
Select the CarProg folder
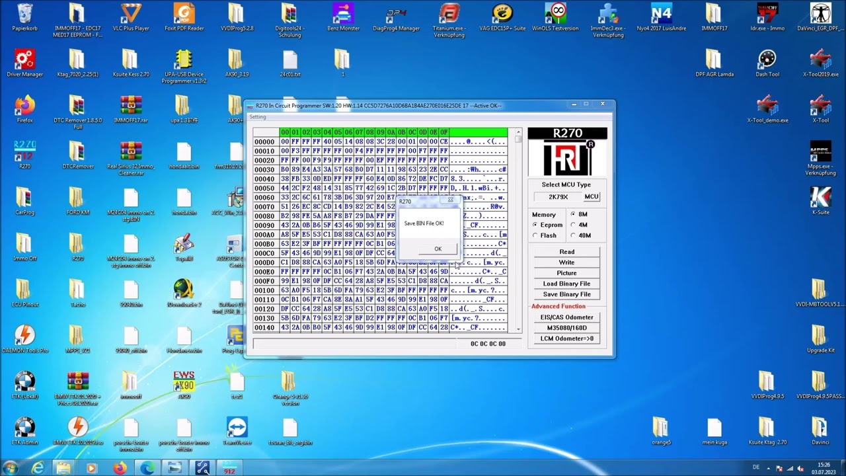coord(25,201)
